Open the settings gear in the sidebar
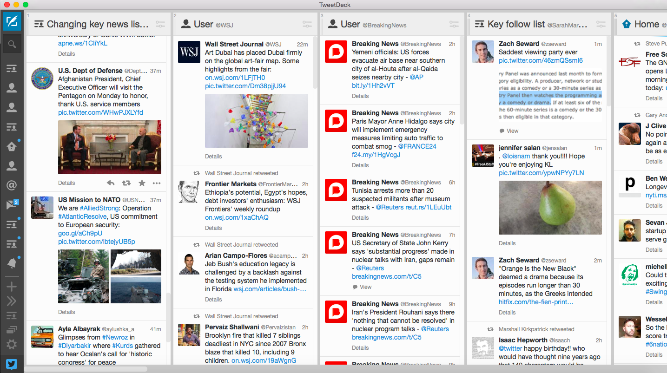667x373 pixels. 12,344
